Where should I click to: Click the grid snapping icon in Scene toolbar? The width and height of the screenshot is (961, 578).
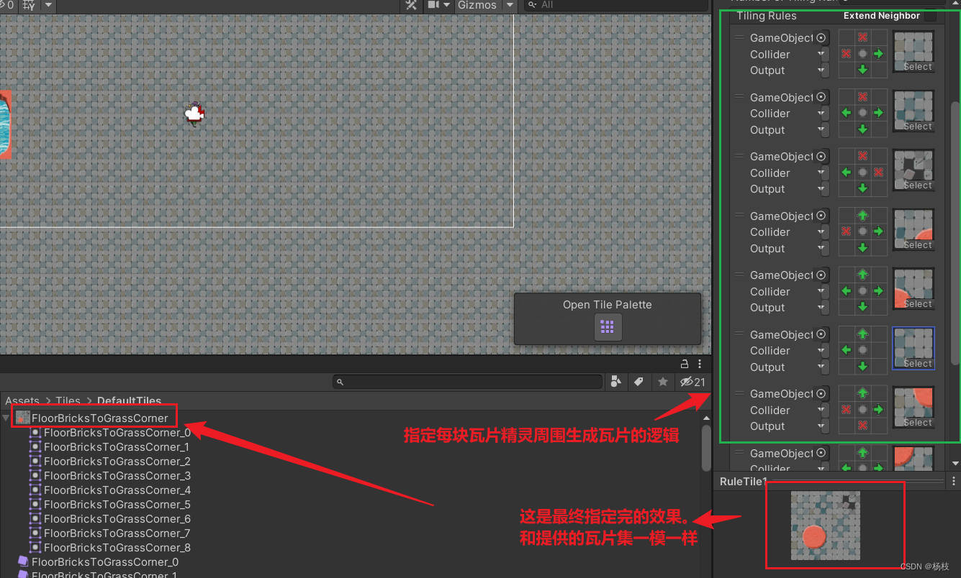pos(29,5)
